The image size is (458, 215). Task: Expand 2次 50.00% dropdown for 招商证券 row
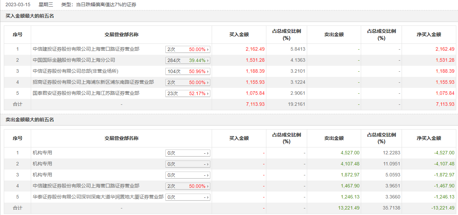pos(188,83)
